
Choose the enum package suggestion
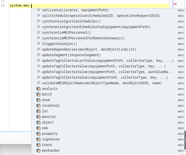pos(46,100)
